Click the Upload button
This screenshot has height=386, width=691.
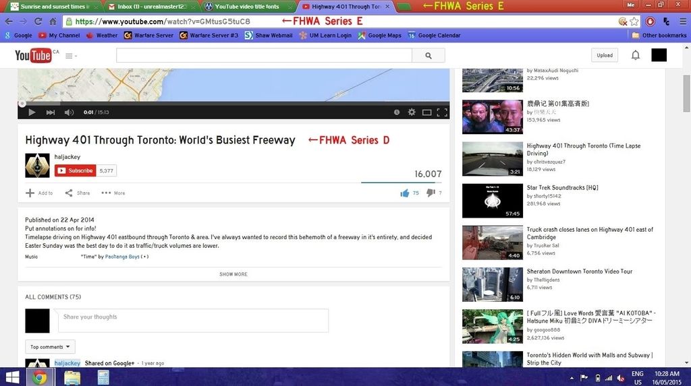[x=605, y=55]
